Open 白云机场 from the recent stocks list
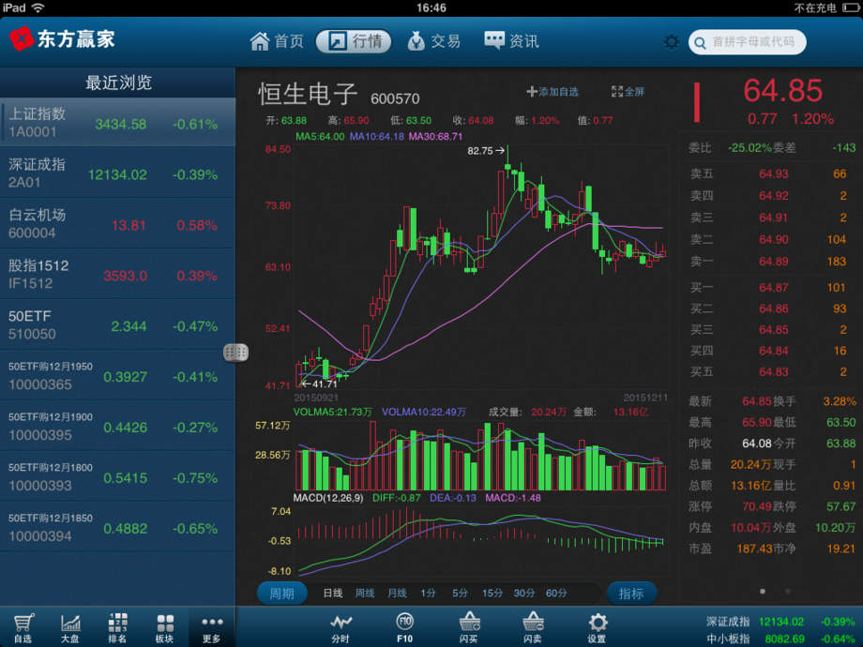The height and width of the screenshot is (647, 863). coord(119,222)
